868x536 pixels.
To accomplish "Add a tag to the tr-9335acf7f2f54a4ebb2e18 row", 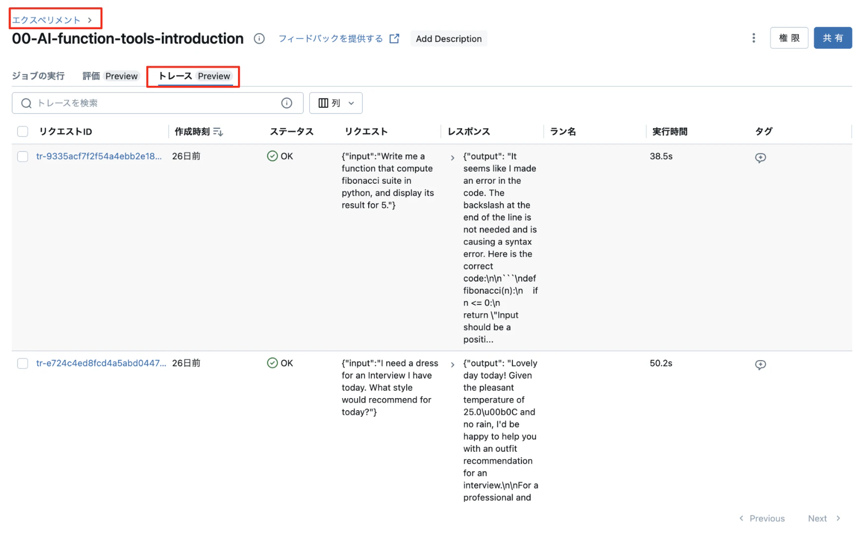I will click(x=760, y=157).
